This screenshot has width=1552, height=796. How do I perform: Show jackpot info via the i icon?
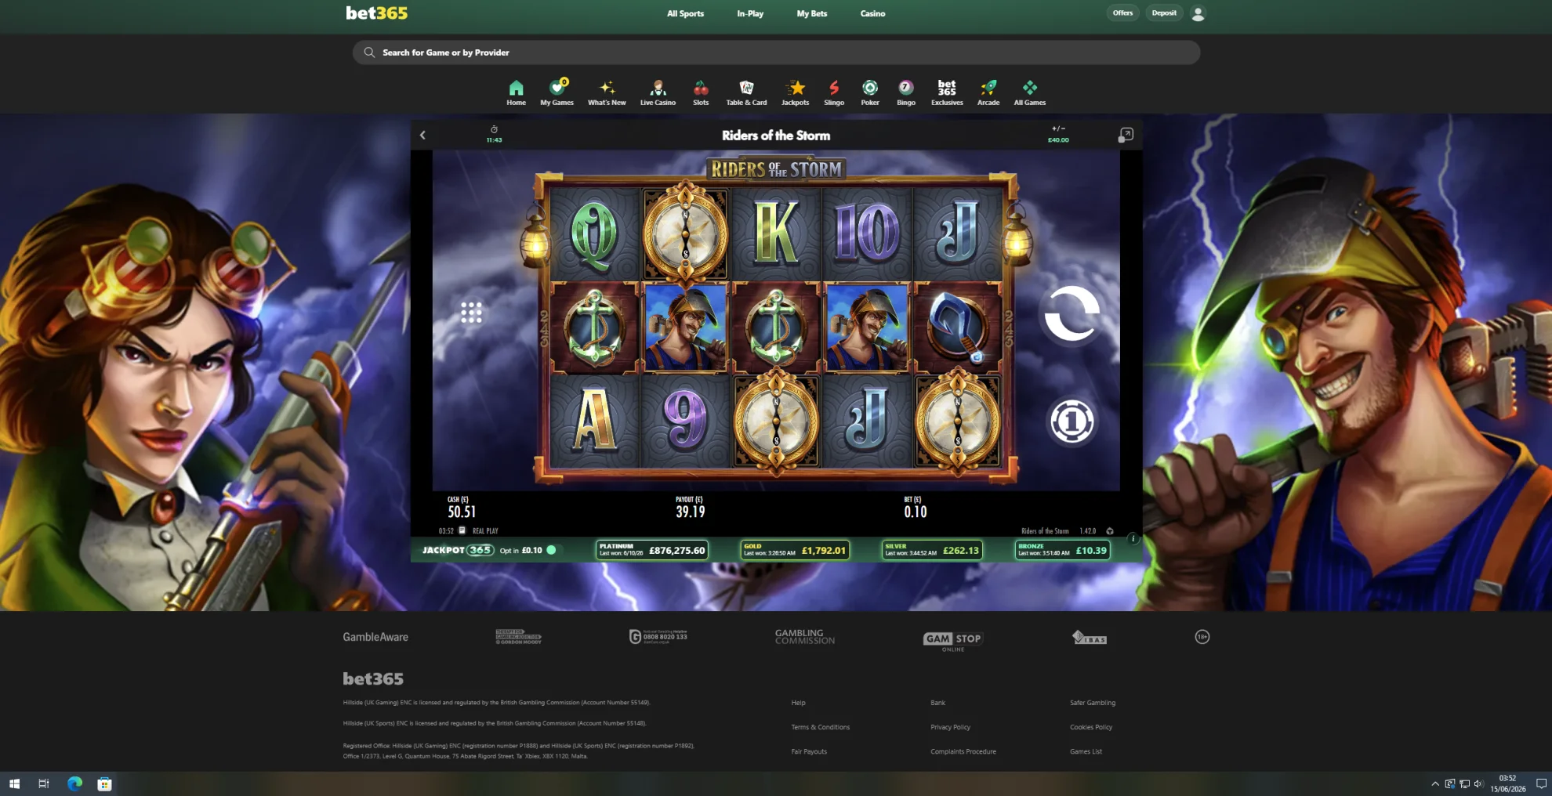[1133, 538]
